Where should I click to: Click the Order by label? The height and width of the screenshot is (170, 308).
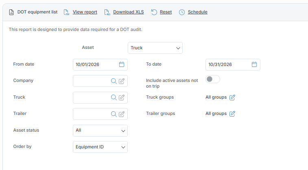tap(22, 147)
